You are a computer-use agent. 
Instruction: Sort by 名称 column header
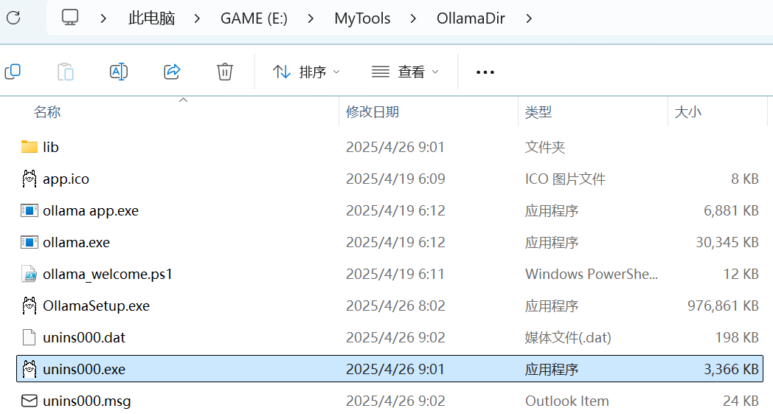click(47, 112)
